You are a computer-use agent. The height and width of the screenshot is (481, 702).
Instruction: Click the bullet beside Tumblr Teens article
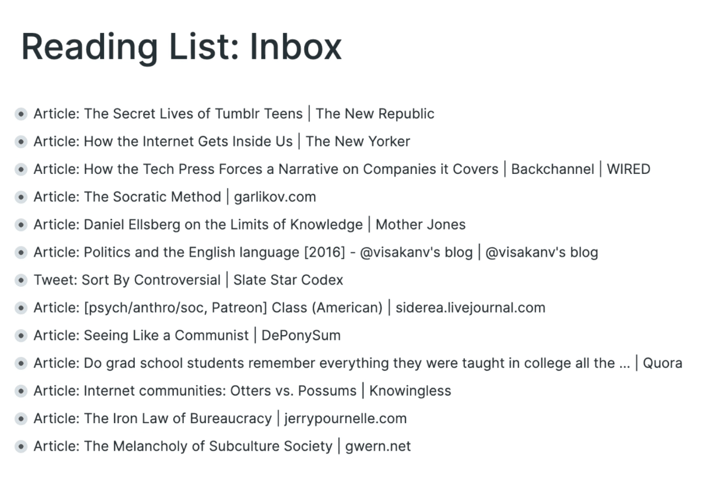21,114
